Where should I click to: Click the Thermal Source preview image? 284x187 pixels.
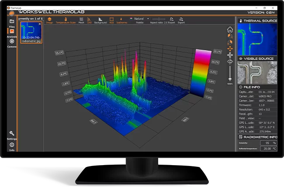pos(257,39)
